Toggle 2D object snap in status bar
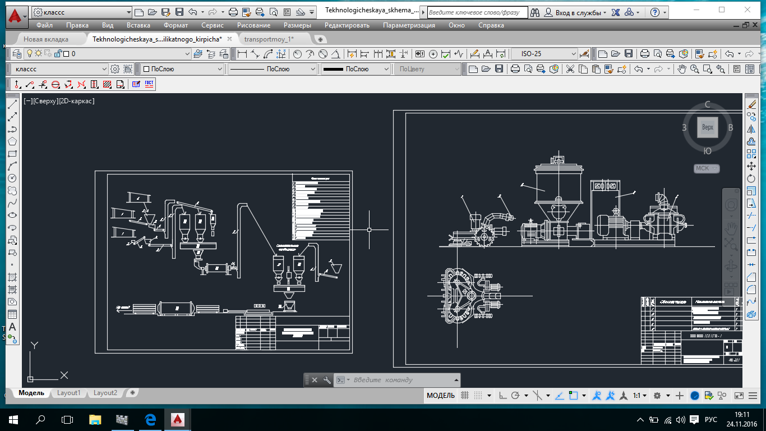 pyautogui.click(x=573, y=396)
